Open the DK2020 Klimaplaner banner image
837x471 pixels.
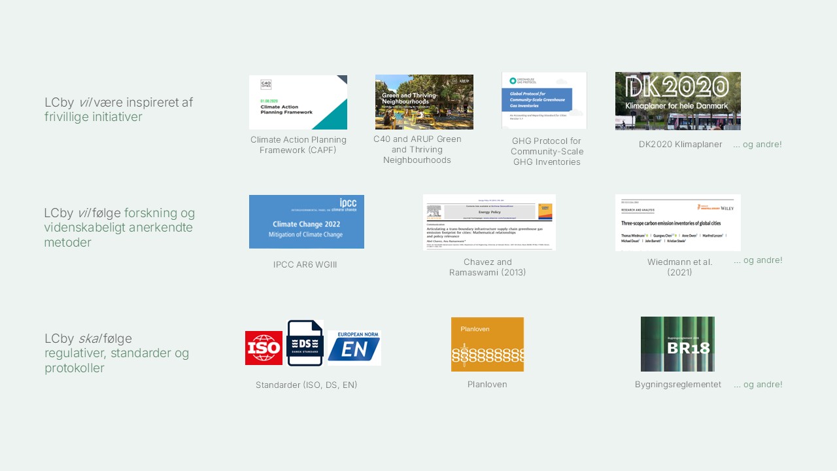pyautogui.click(x=677, y=101)
